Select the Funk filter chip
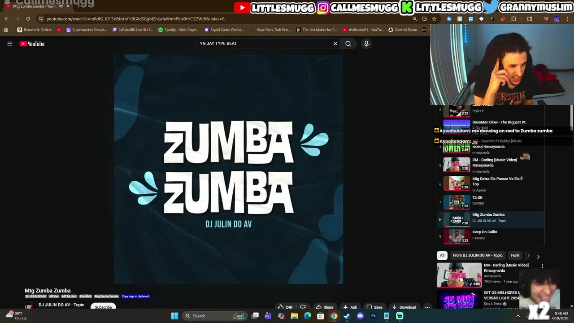The image size is (574, 323). (515, 255)
